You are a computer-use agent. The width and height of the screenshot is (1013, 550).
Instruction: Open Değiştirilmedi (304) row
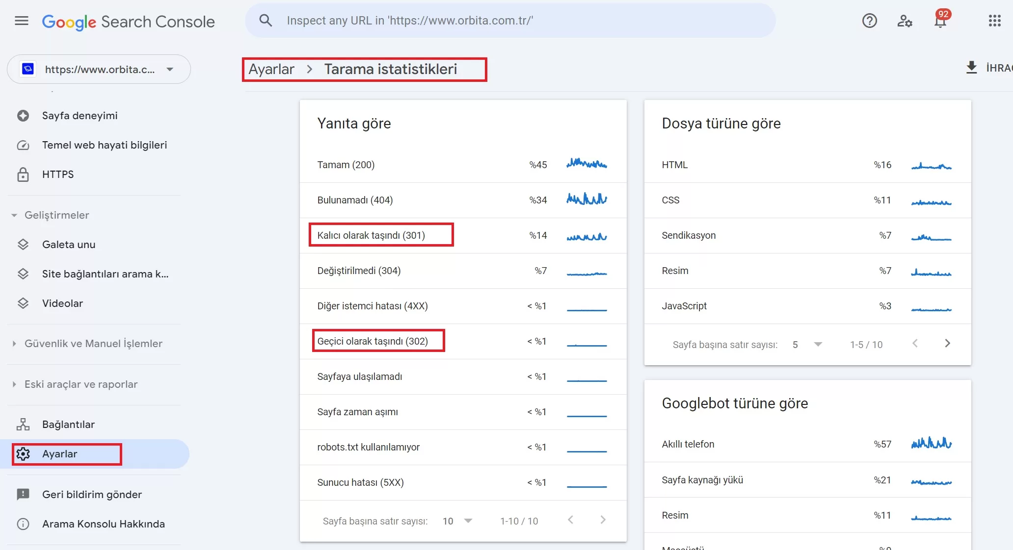(x=463, y=271)
